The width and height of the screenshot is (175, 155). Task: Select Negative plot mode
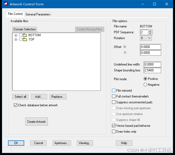tap(145, 85)
